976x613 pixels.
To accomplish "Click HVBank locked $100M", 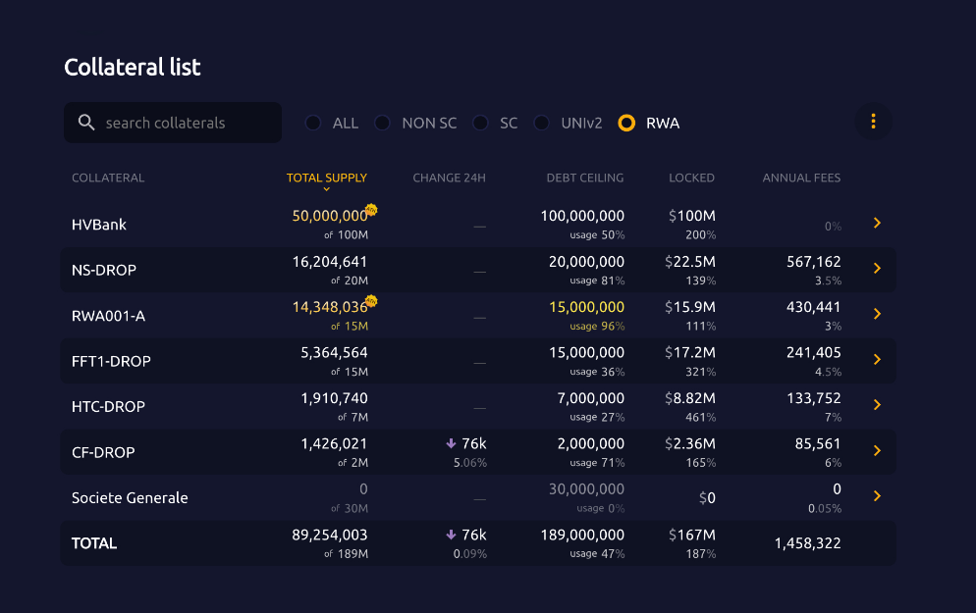I will (x=692, y=216).
